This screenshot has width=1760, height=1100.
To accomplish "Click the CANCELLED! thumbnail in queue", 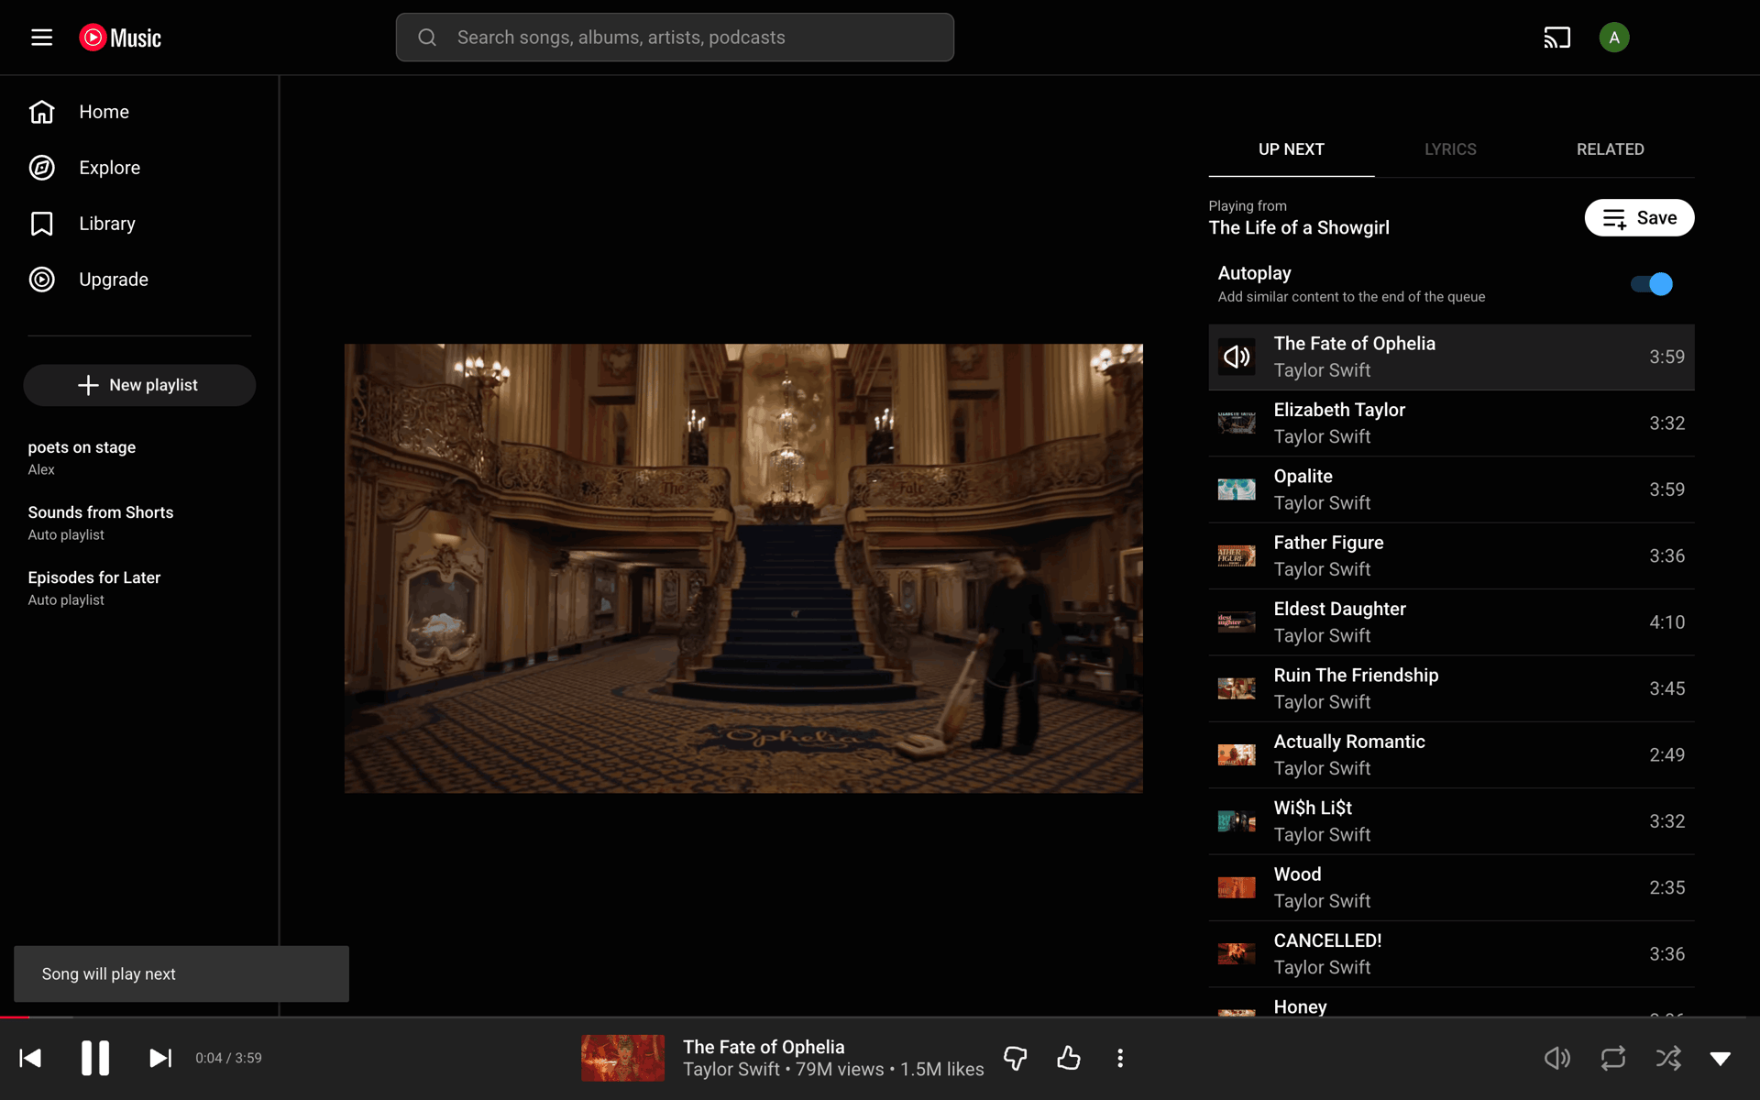I will point(1237,954).
